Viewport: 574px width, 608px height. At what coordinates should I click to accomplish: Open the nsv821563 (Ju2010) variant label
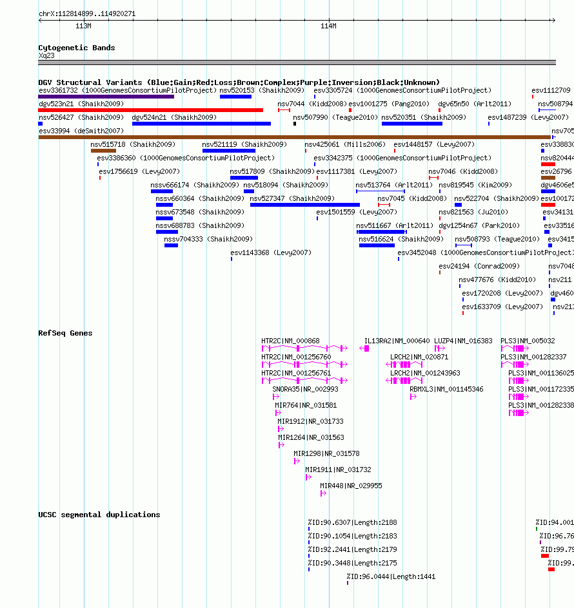473,212
